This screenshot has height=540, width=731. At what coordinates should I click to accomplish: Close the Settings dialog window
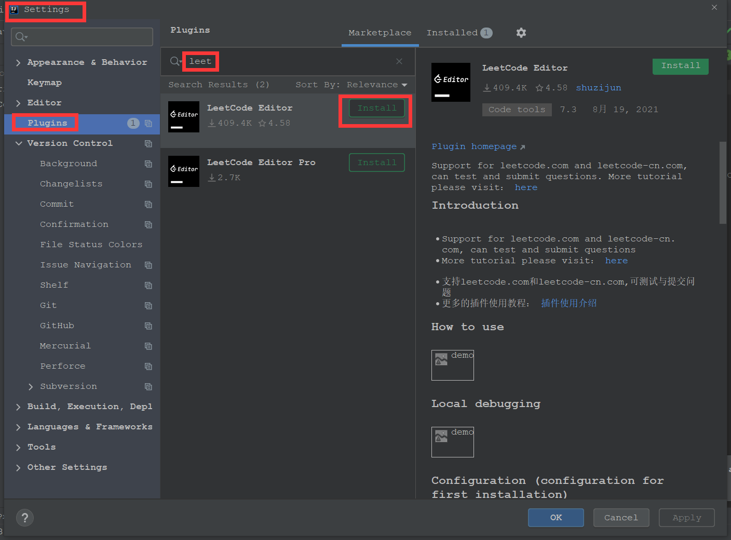[714, 7]
